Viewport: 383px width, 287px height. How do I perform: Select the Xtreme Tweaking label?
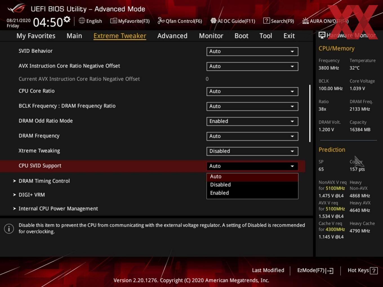coord(39,151)
